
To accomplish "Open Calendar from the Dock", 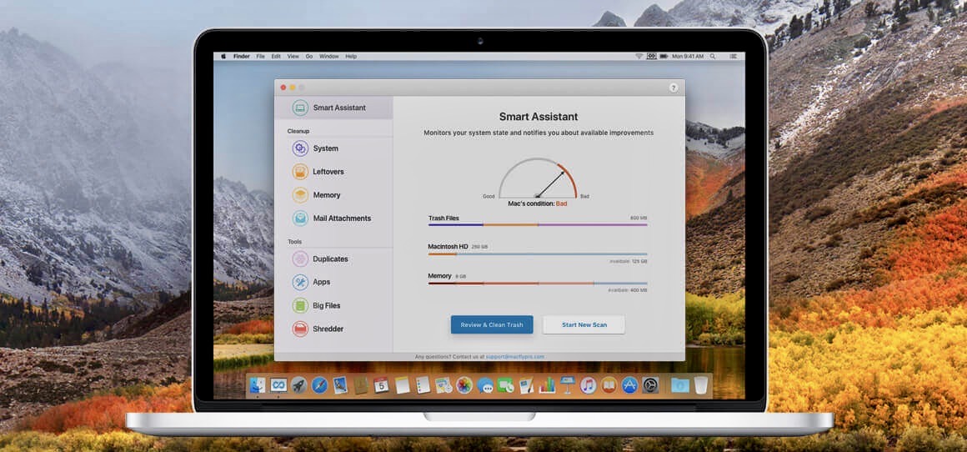I will (x=381, y=385).
